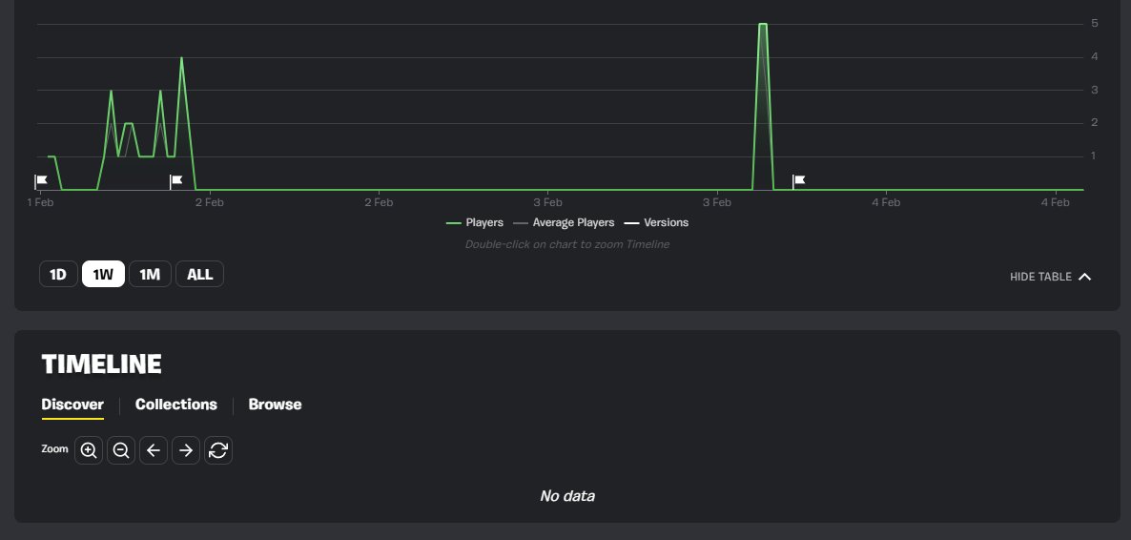Move timeline right with arrow icon

point(186,450)
